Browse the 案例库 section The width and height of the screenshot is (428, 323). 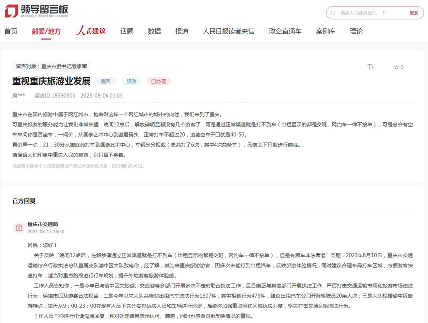point(326,31)
